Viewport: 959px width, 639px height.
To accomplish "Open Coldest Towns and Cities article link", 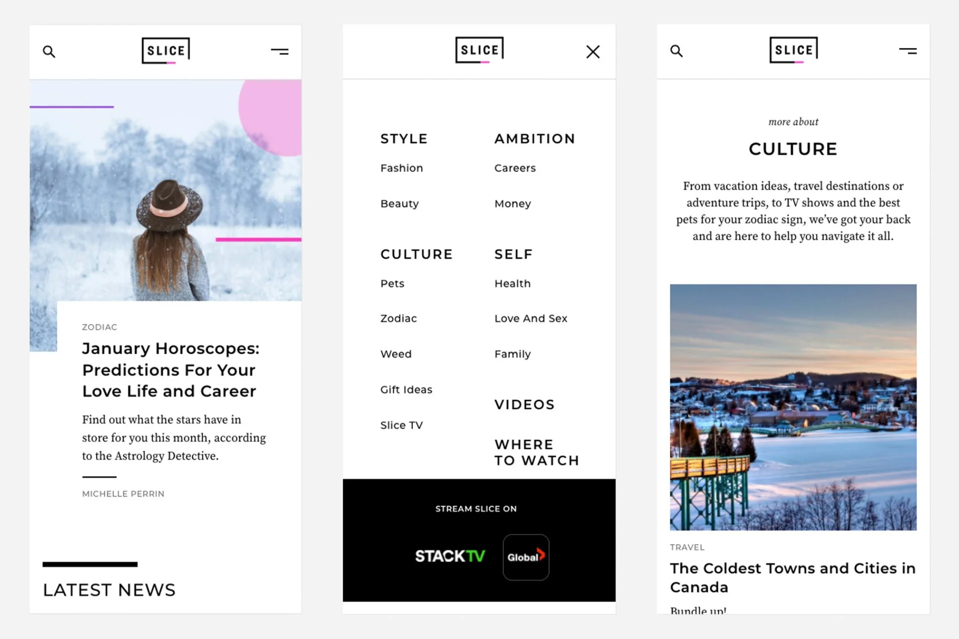I will 792,578.
